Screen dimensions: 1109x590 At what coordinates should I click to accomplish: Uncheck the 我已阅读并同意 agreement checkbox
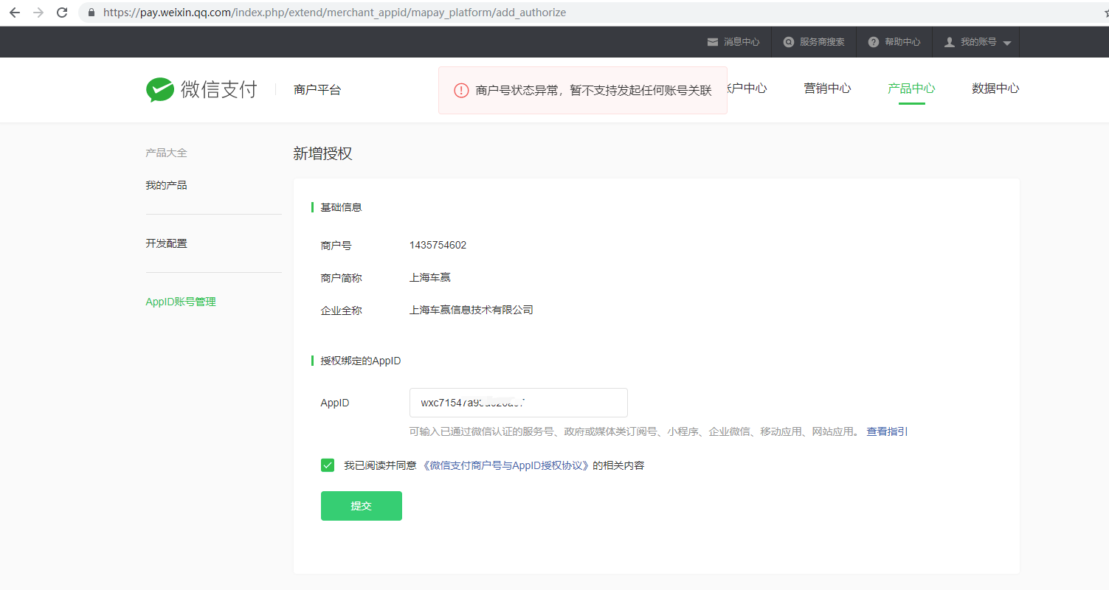point(328,465)
